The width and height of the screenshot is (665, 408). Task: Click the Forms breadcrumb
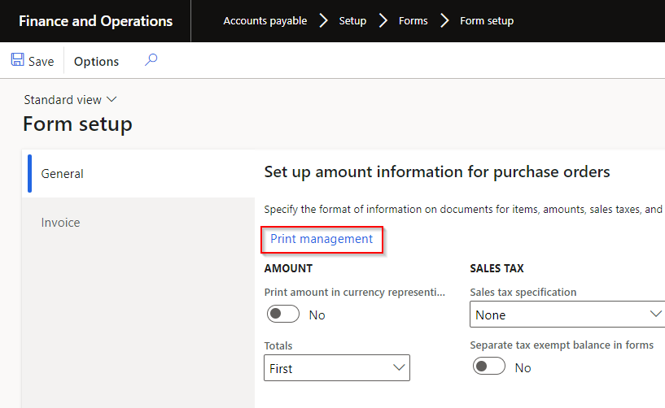(413, 21)
